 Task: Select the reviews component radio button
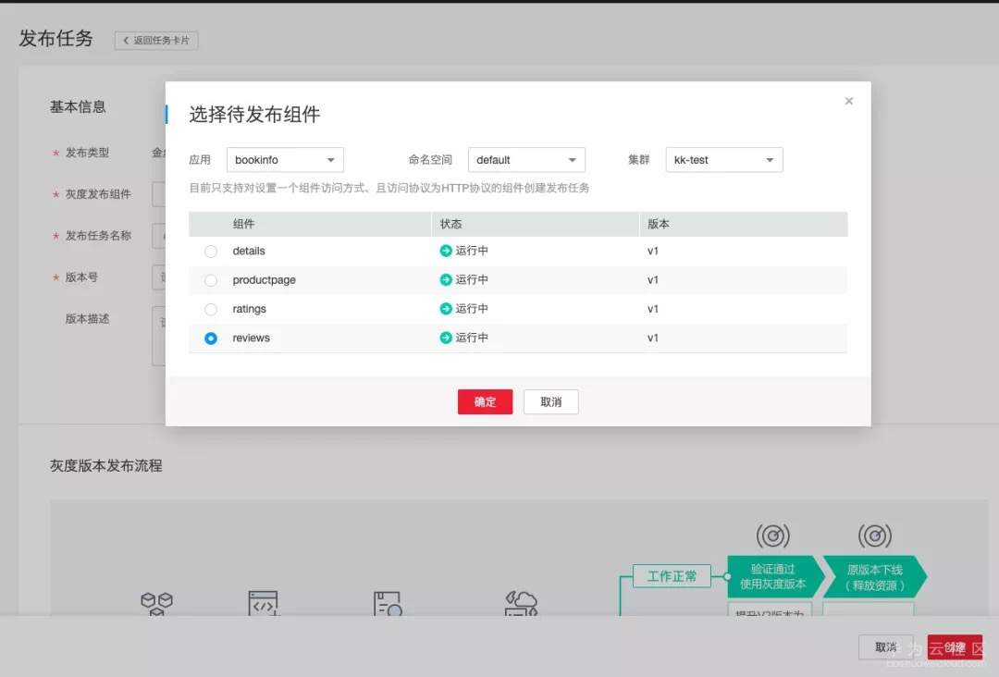point(211,338)
